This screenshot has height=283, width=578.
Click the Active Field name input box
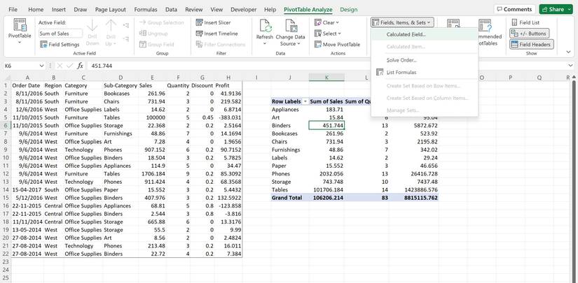[x=60, y=34]
